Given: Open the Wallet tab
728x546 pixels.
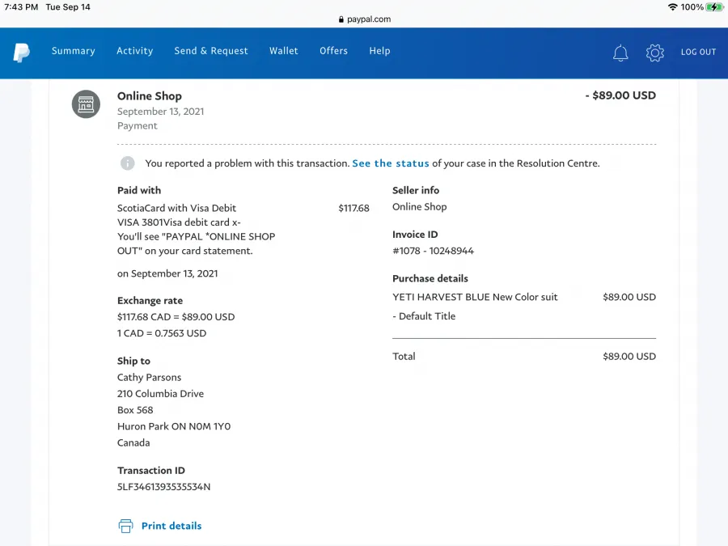Looking at the screenshot, I should point(284,51).
